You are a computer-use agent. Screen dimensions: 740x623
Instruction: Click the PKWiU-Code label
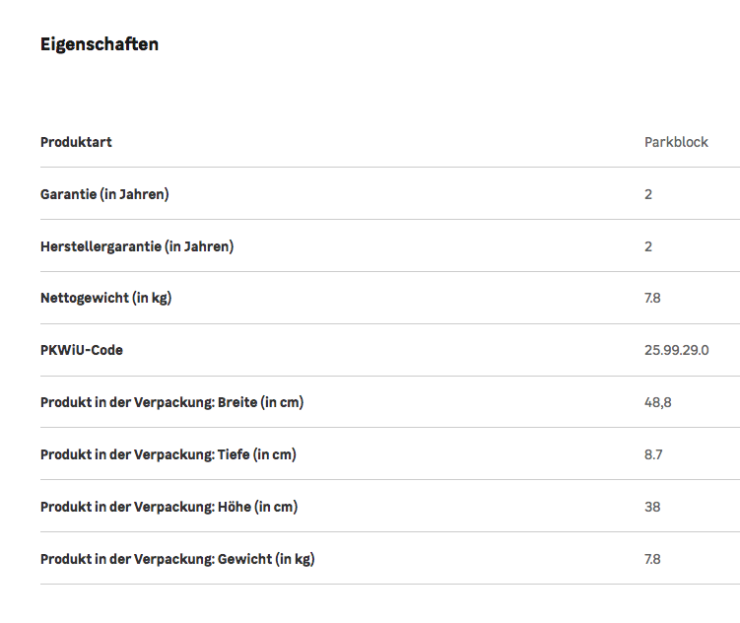point(82,350)
